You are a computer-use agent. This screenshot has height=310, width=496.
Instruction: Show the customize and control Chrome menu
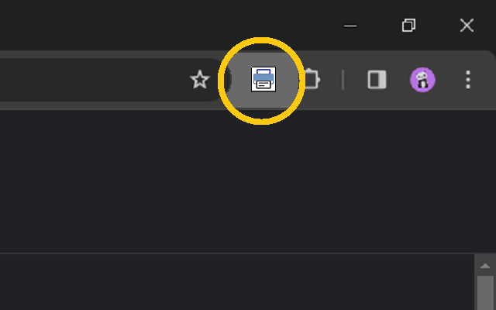click(x=468, y=79)
